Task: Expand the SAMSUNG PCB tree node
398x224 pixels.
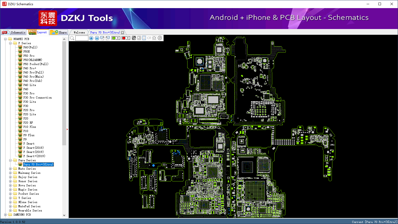Action: (x=5, y=215)
